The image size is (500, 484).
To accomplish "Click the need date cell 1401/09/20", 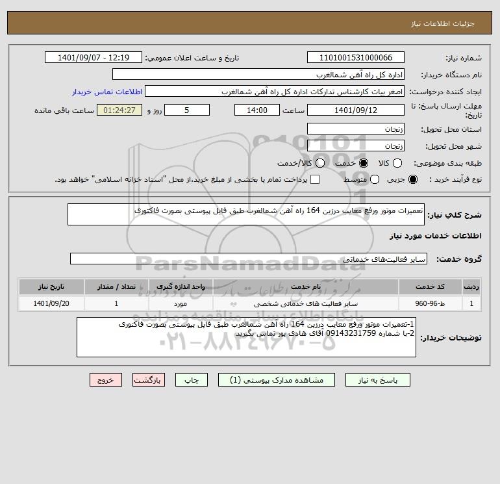I will pos(51,303).
